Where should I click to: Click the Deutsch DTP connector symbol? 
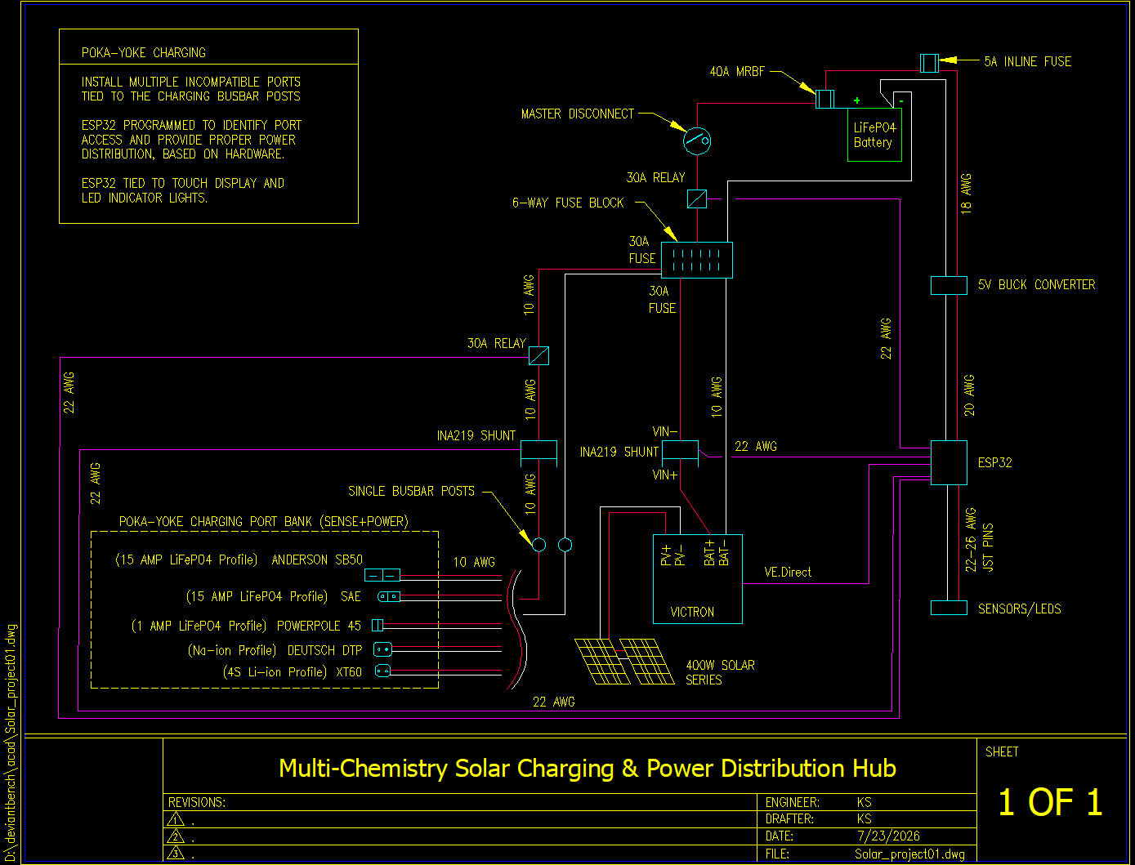[382, 649]
